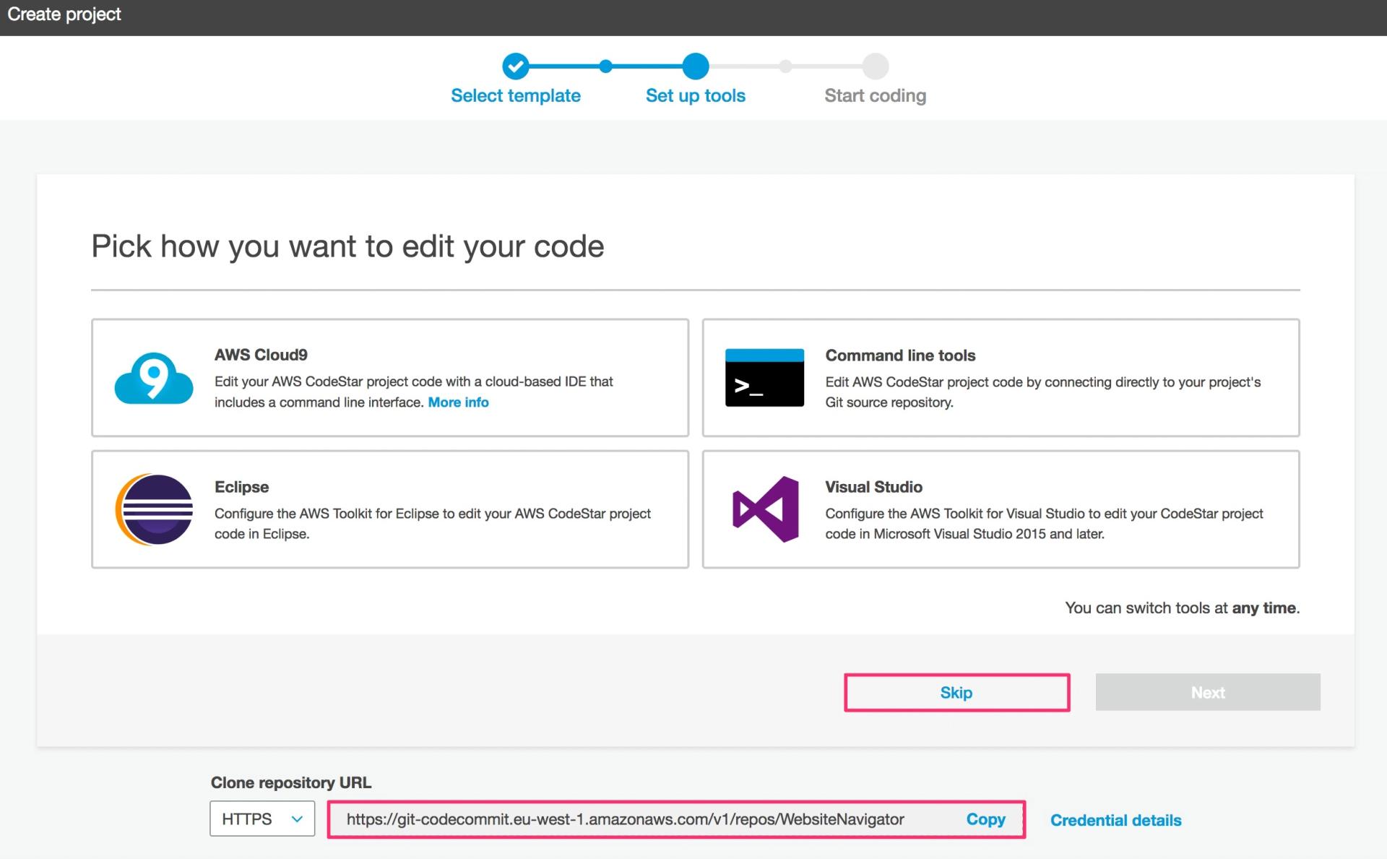Choose the Visual Studio option title
Image resolution: width=1387 pixels, height=859 pixels.
click(x=873, y=487)
